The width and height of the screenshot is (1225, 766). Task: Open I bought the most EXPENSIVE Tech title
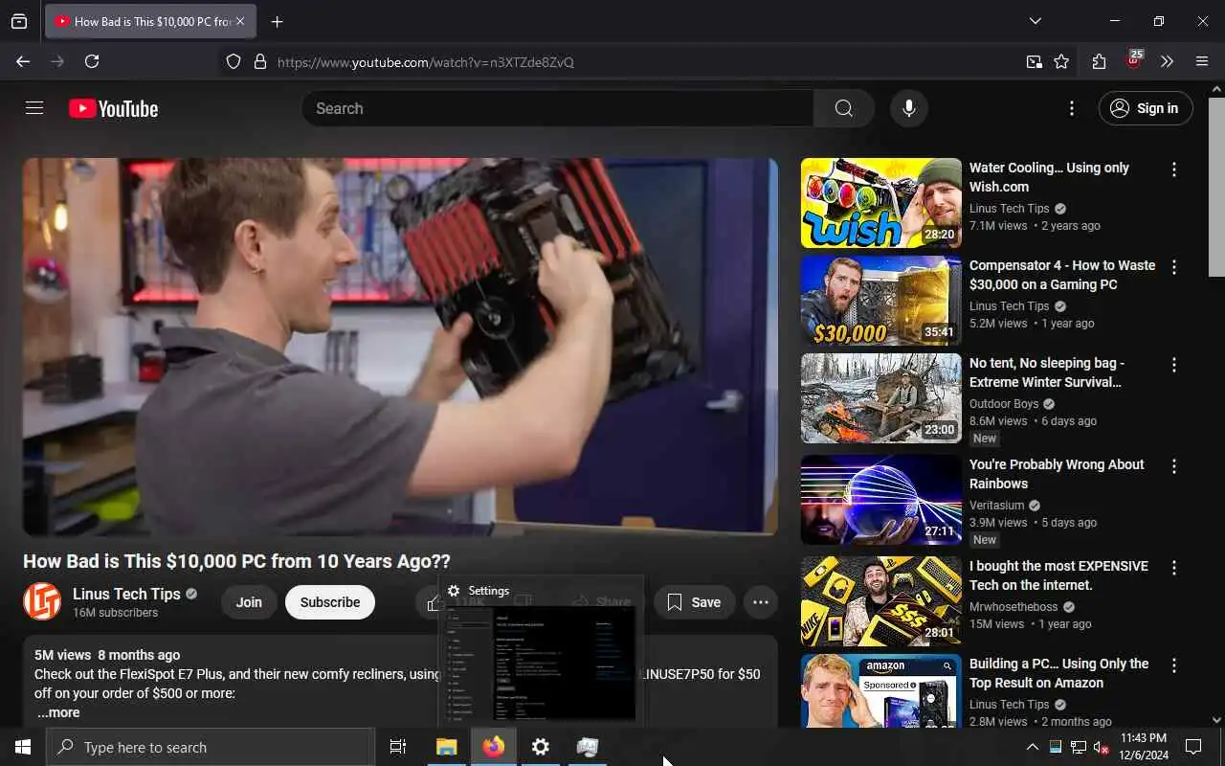click(1058, 575)
